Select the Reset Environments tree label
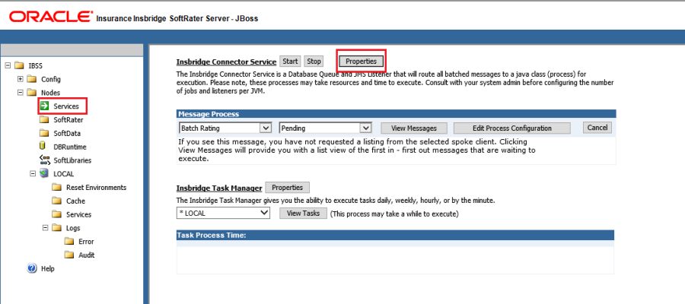 96,188
